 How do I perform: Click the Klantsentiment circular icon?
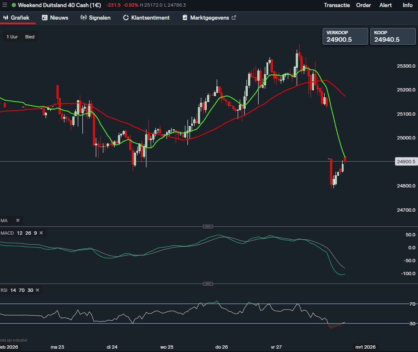(126, 18)
